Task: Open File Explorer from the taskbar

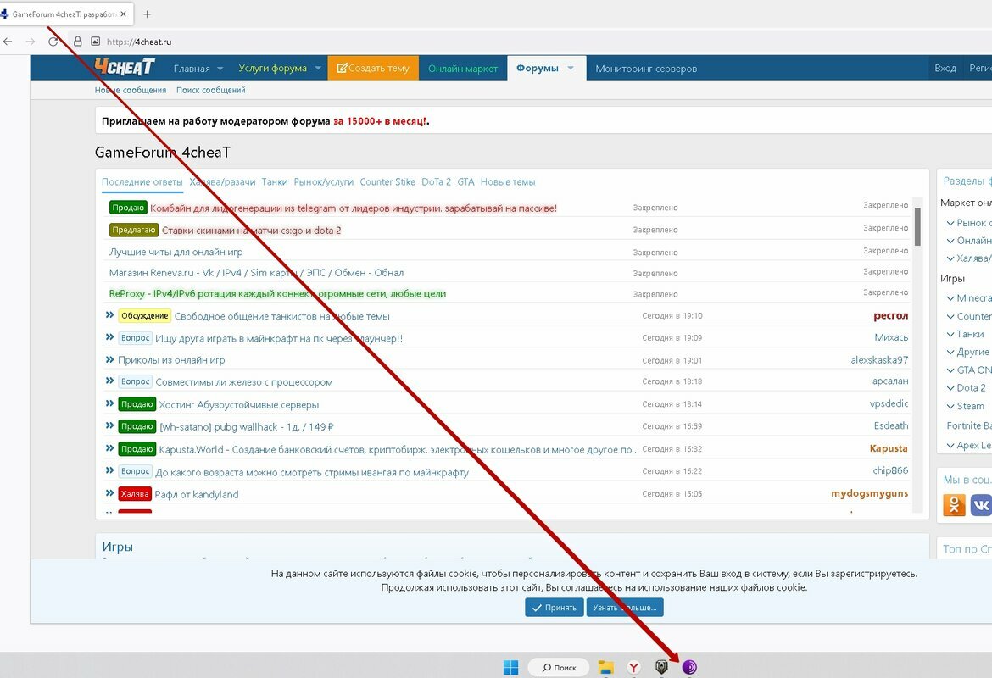Action: [605, 667]
